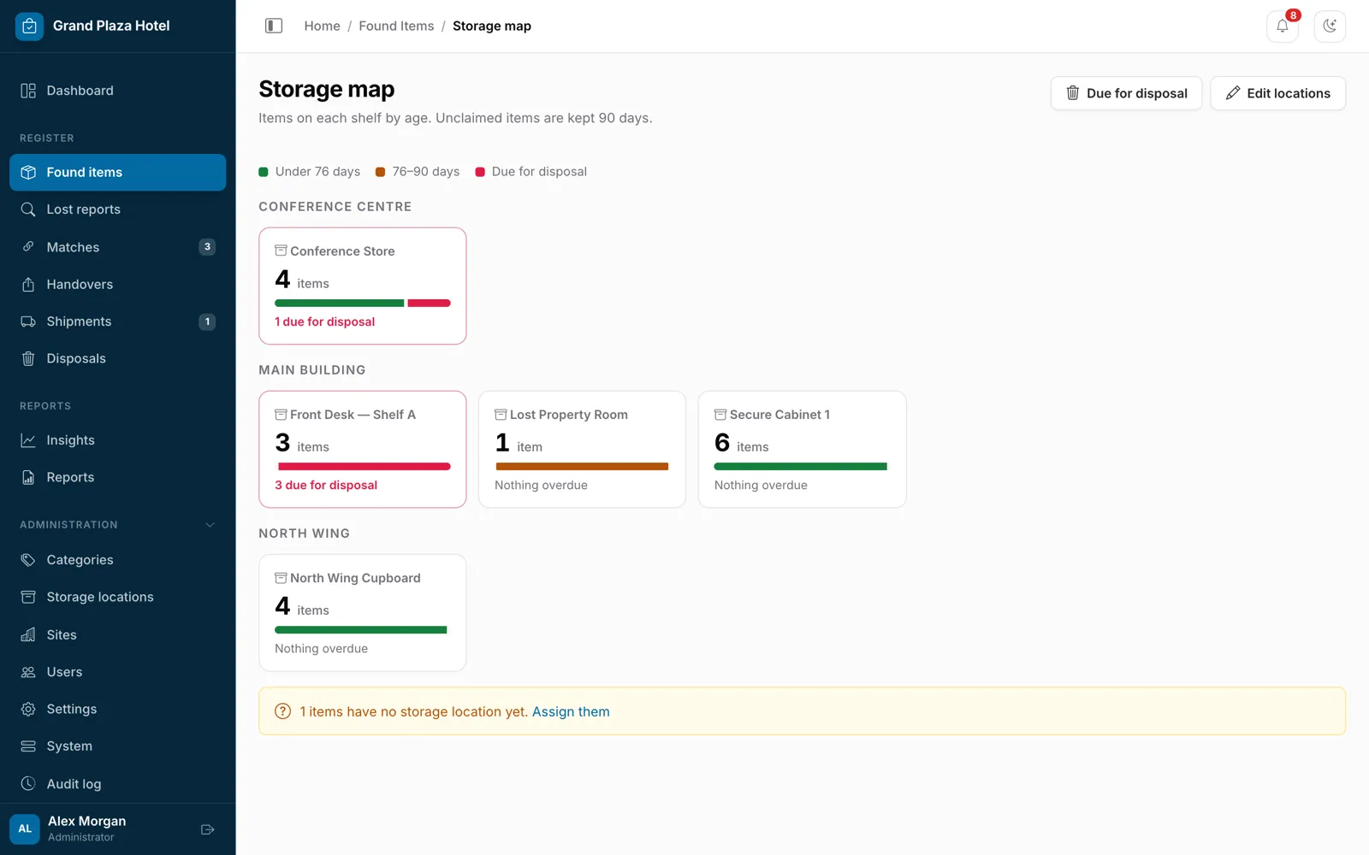Click the Reports document icon
The height and width of the screenshot is (855, 1369).
(28, 477)
